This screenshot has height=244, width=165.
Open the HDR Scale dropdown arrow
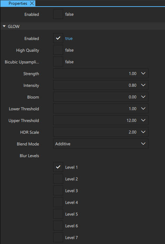(x=143, y=132)
